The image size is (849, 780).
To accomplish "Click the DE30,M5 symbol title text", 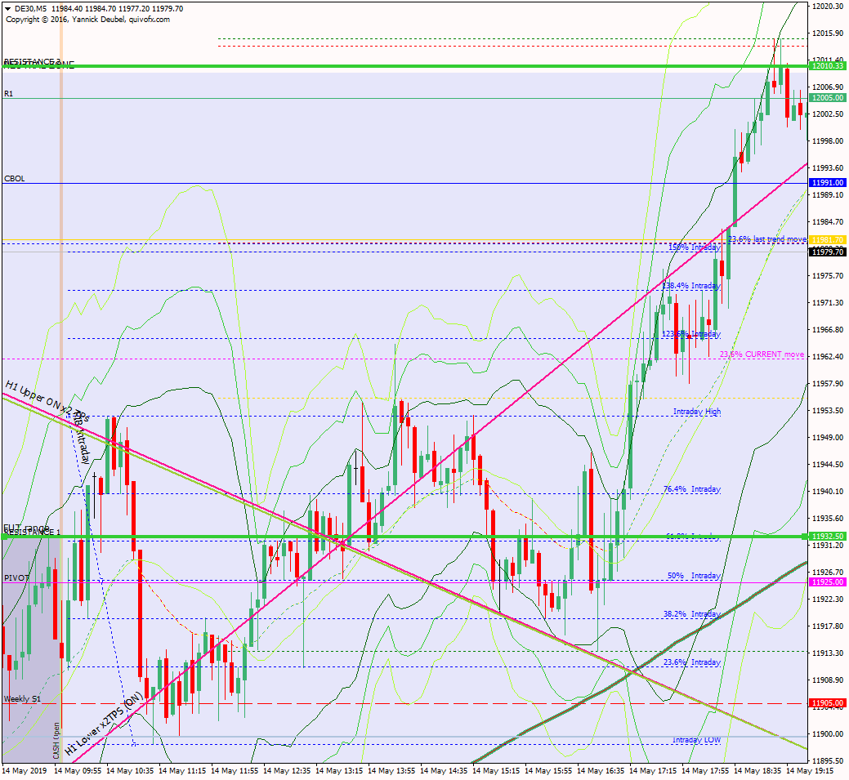I will pos(30,9).
